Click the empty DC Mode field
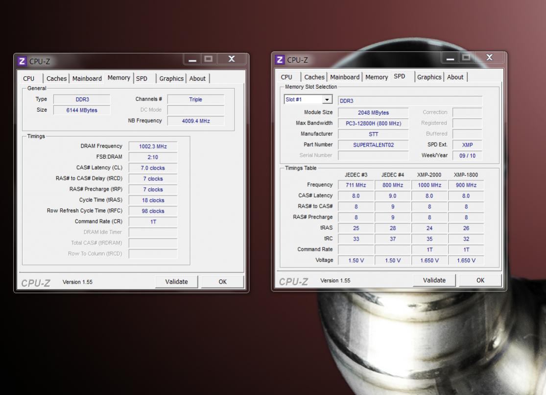This screenshot has height=395, width=546. tap(196, 110)
